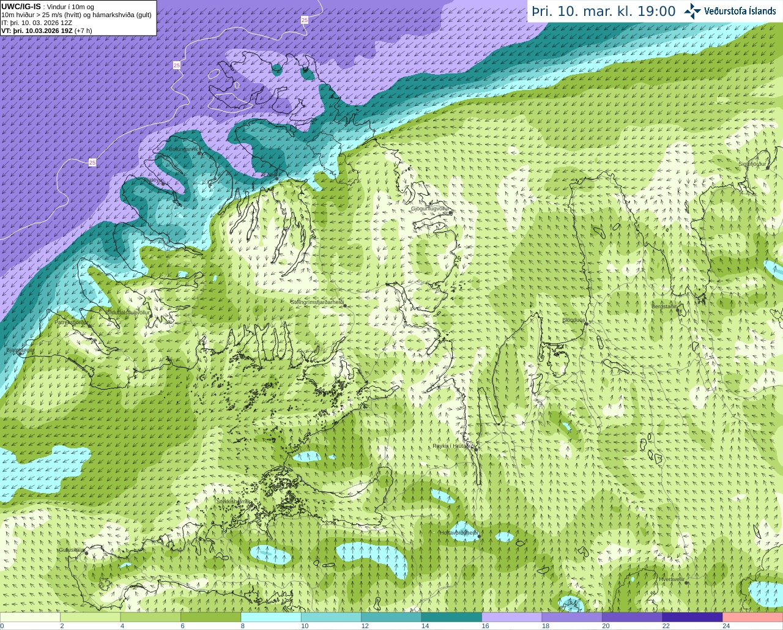This screenshot has height=630, width=783.
Task: Click the legend scale number 12
Action: (x=365, y=626)
